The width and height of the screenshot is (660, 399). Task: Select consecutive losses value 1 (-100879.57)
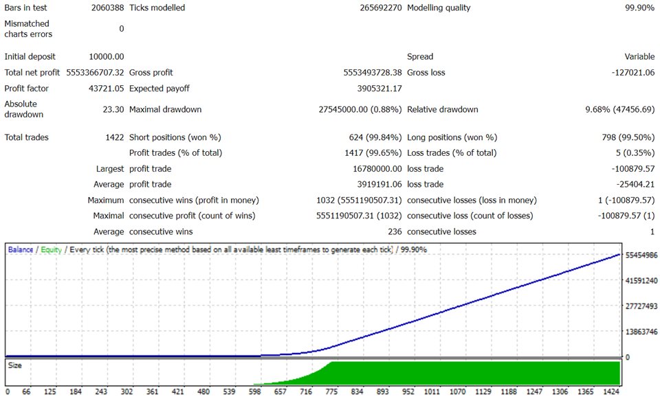click(x=626, y=200)
